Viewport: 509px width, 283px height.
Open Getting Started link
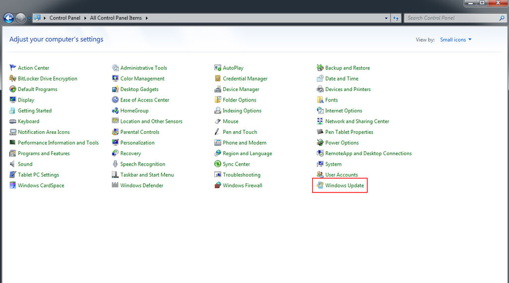(35, 110)
